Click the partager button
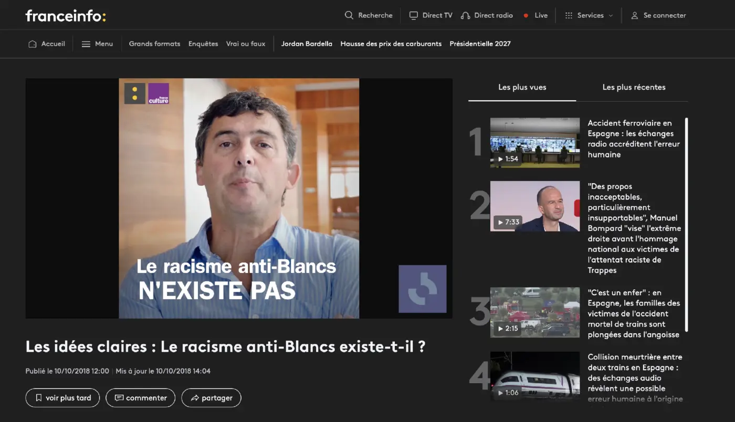 point(212,398)
